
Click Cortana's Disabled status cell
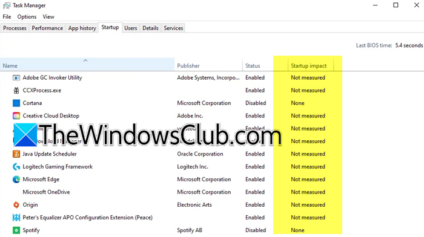tap(256, 103)
